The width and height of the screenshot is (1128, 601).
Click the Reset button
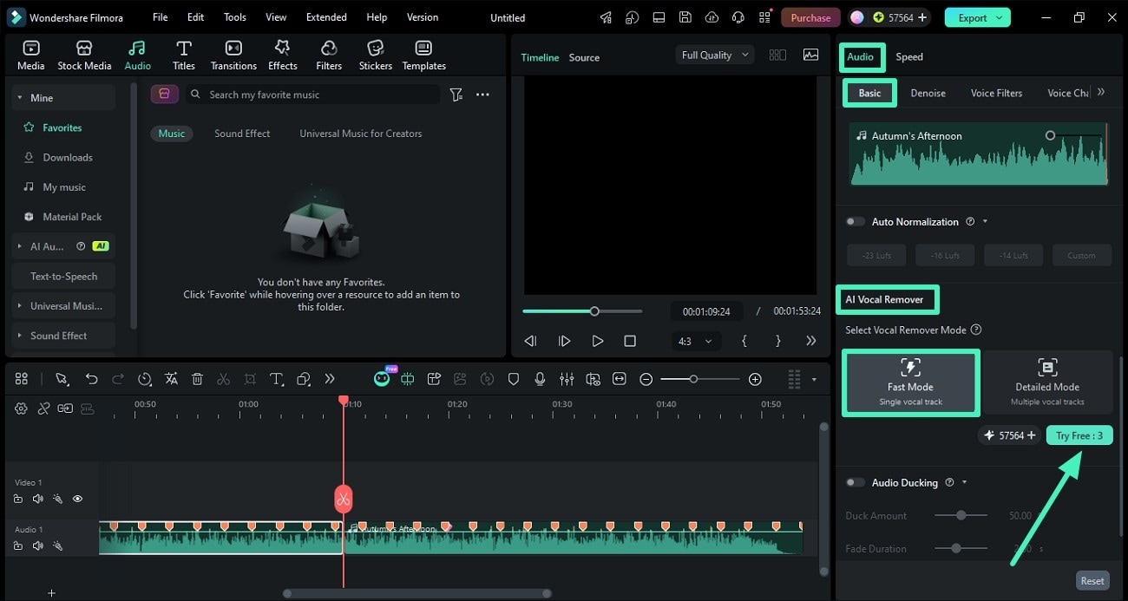tap(1092, 581)
